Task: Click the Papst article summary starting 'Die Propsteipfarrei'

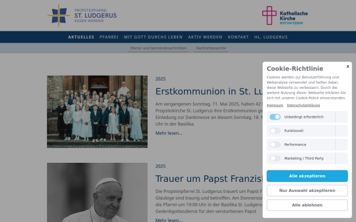Action: point(209,201)
